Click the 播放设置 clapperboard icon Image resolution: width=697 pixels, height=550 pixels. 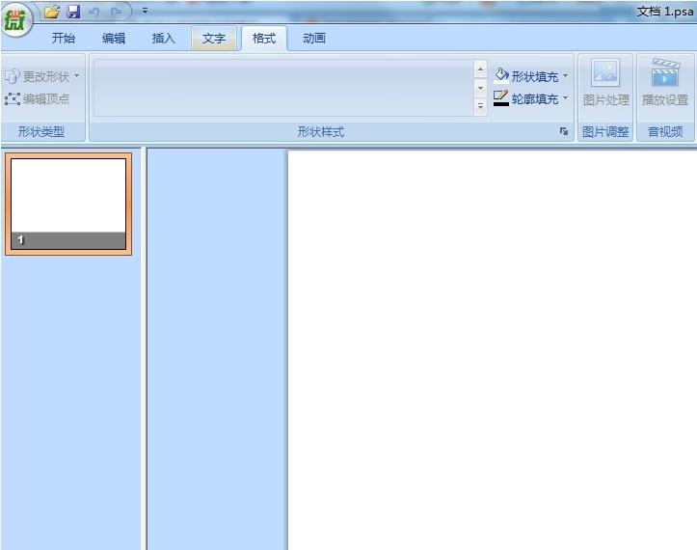point(665,74)
